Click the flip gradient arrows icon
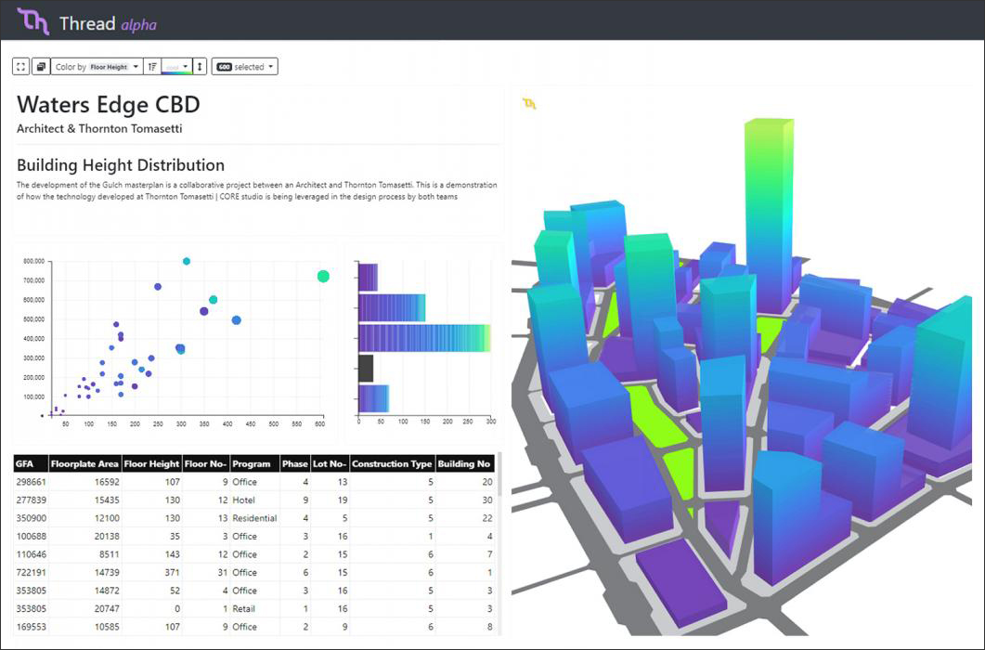 [x=200, y=67]
